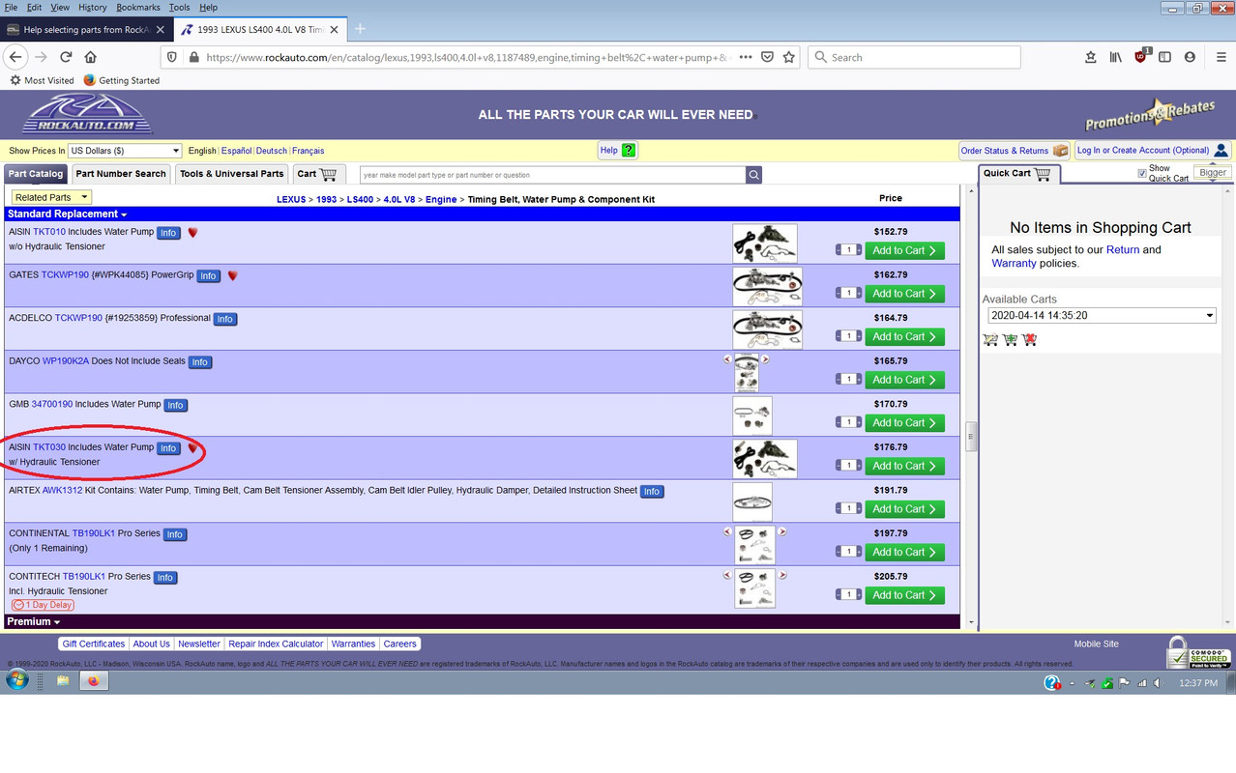The image size is (1236, 773).
Task: Click Info button for ACDELCO TCKWP190
Action: (x=224, y=319)
